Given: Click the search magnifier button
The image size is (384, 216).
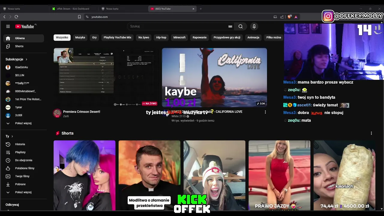Looking at the screenshot, I should (241, 26).
